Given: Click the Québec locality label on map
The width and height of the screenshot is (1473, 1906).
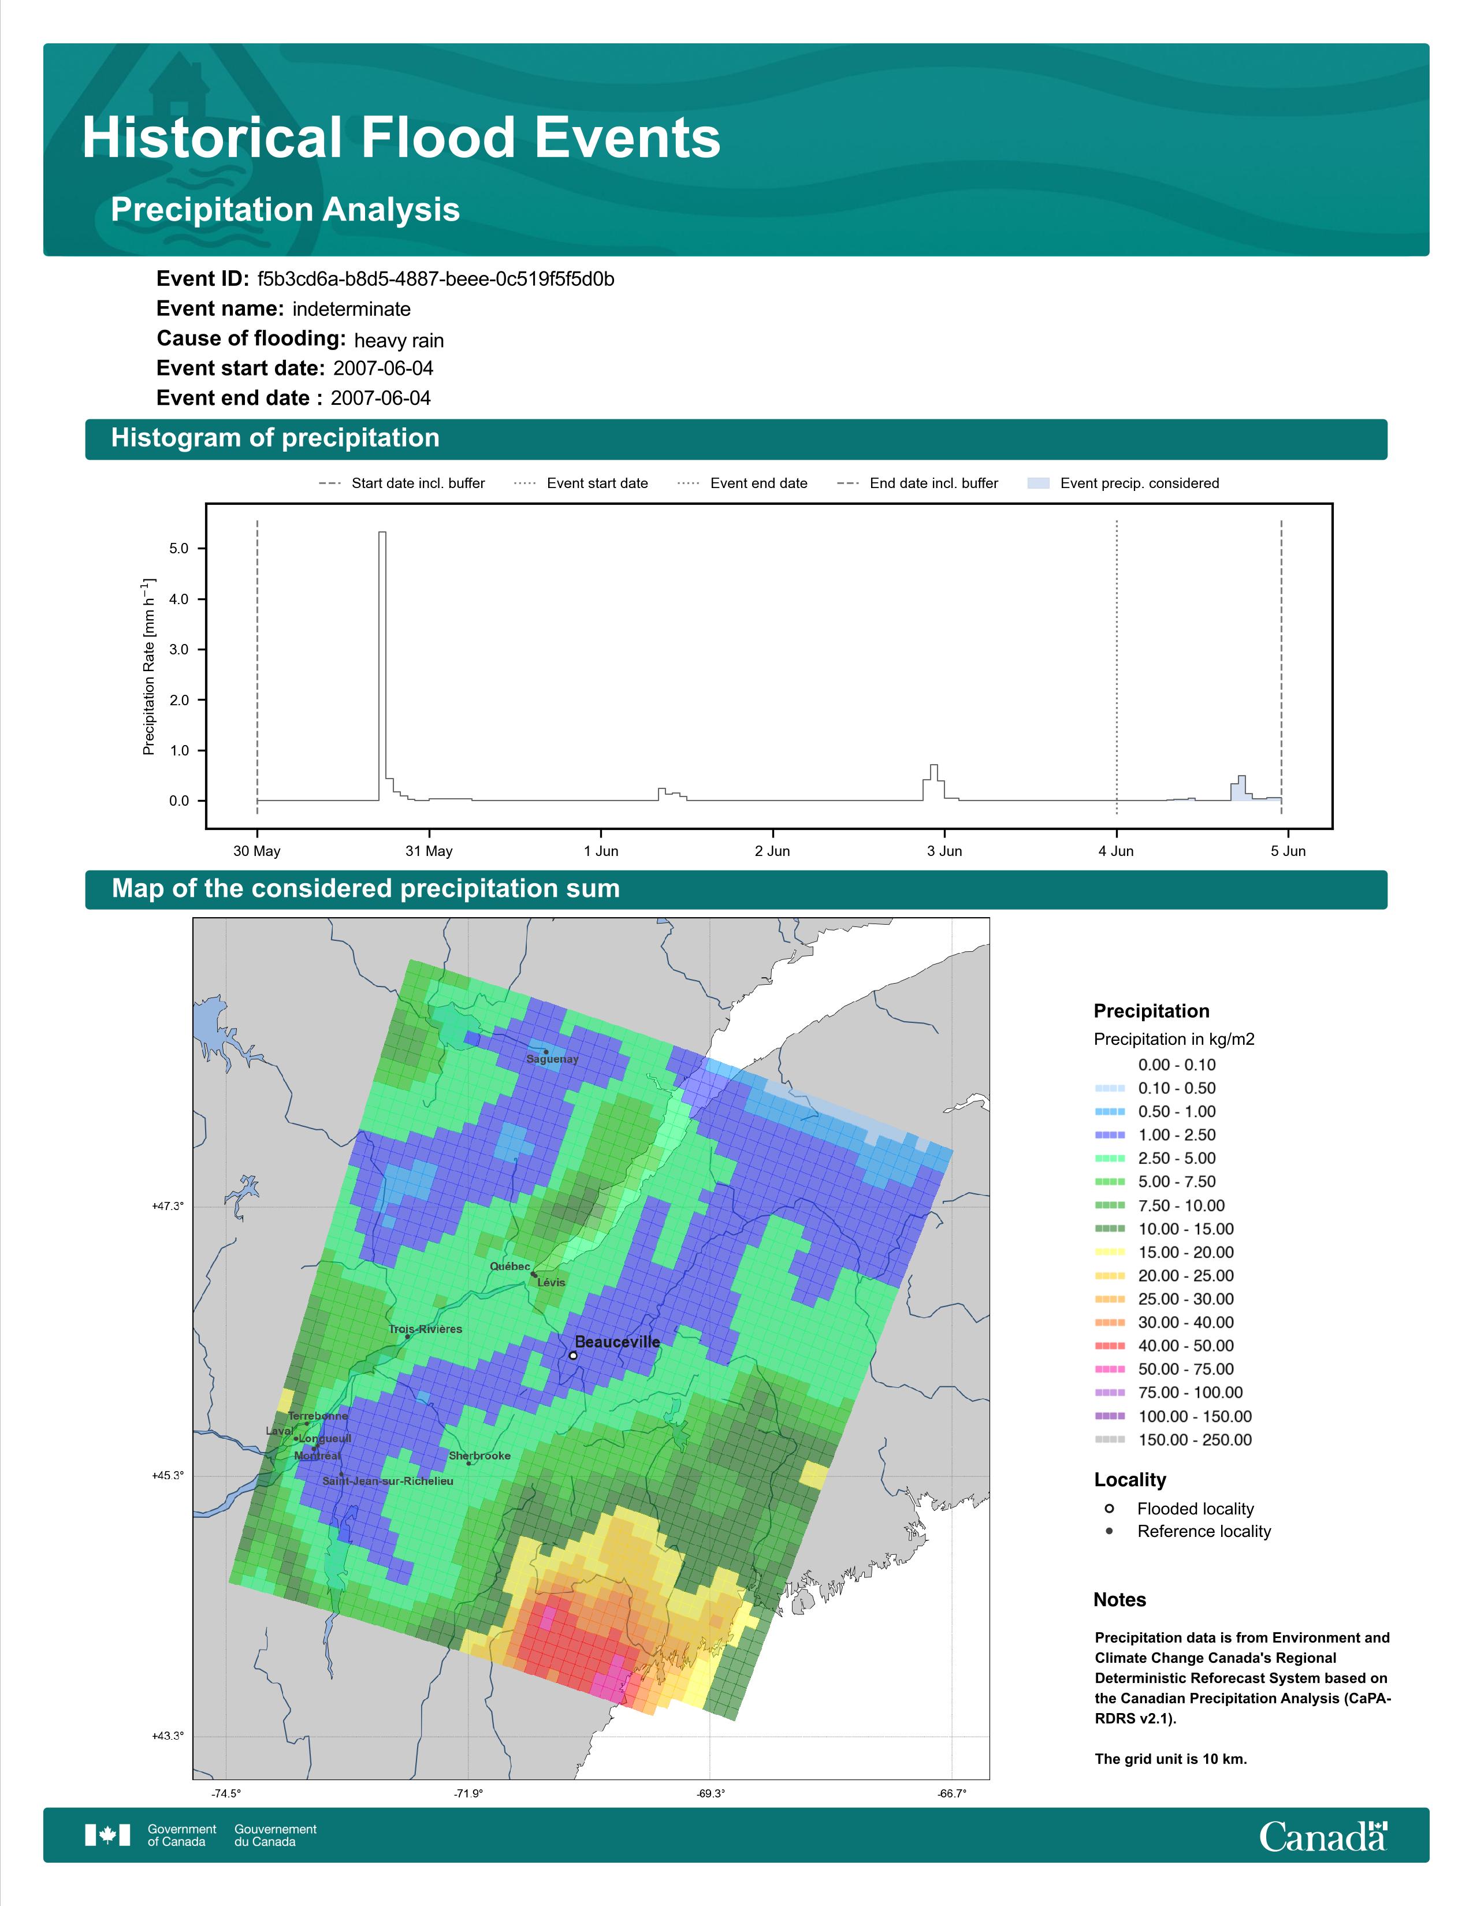Looking at the screenshot, I should pos(509,1266).
